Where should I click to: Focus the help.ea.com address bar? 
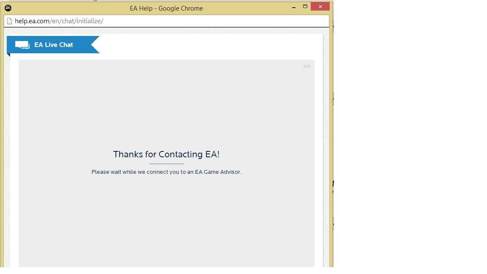pyautogui.click(x=167, y=21)
